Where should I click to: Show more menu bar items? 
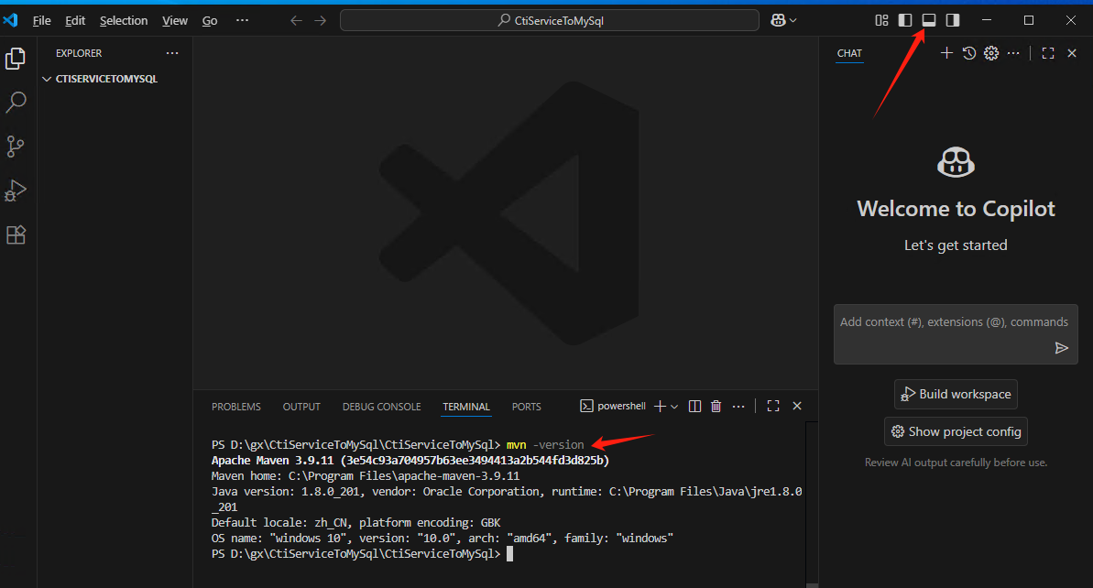(242, 20)
